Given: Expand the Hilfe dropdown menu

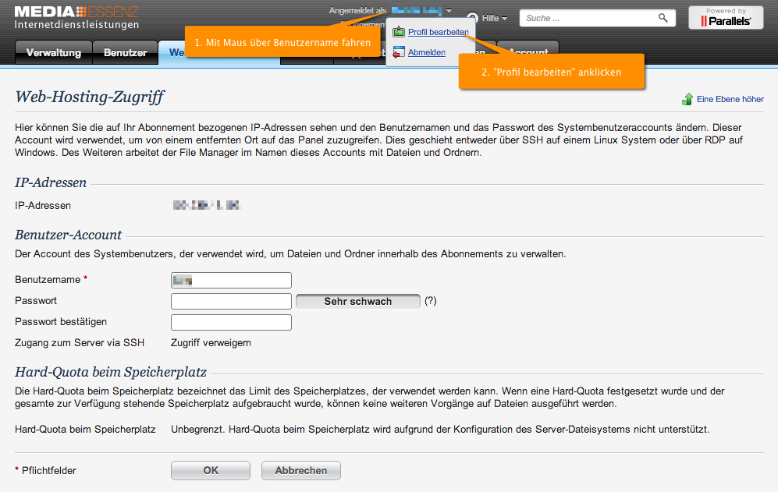Looking at the screenshot, I should tap(495, 19).
